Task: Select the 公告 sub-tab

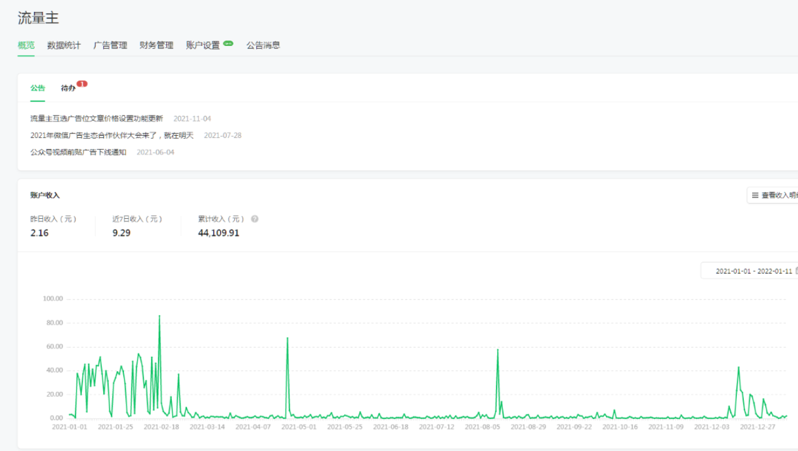Action: [38, 88]
